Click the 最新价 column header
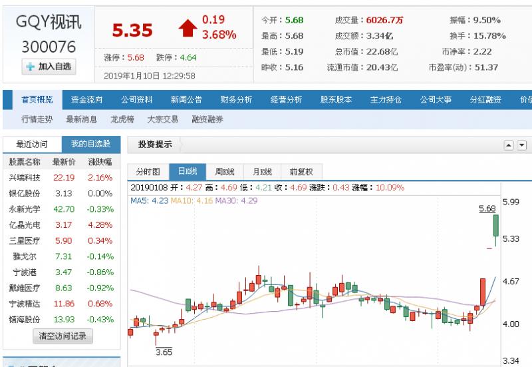This screenshot has width=532, height=367. point(64,162)
